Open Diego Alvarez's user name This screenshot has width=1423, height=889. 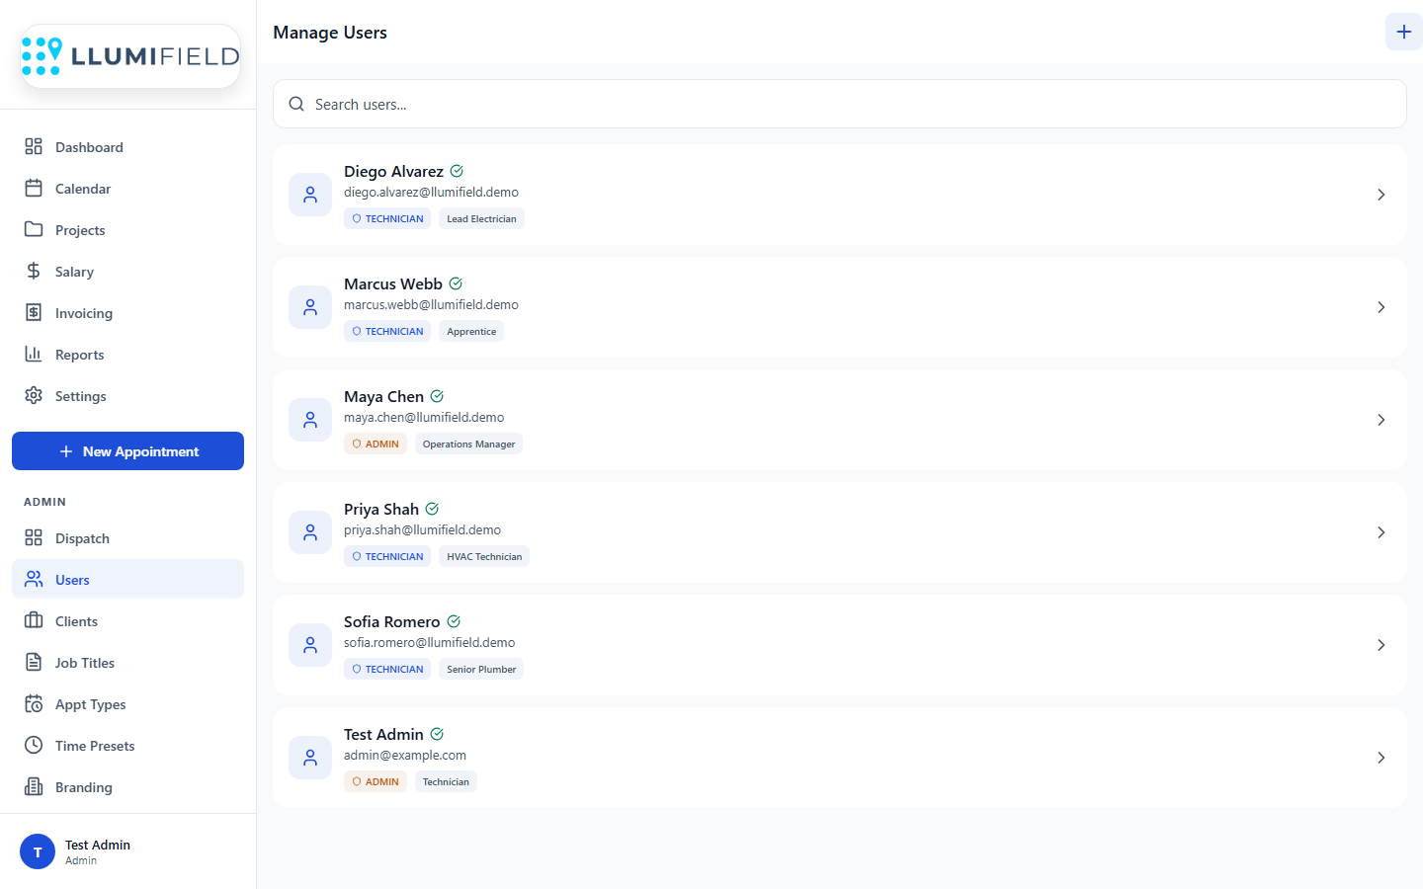pos(393,172)
